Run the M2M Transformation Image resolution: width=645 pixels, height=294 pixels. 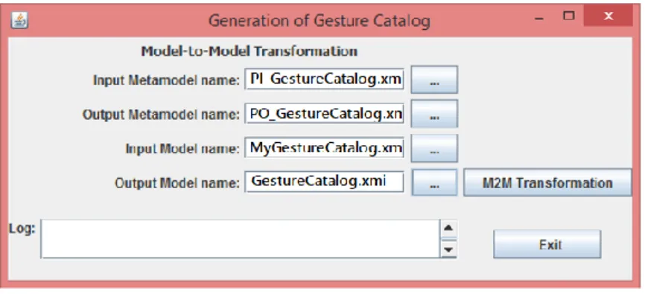point(547,182)
